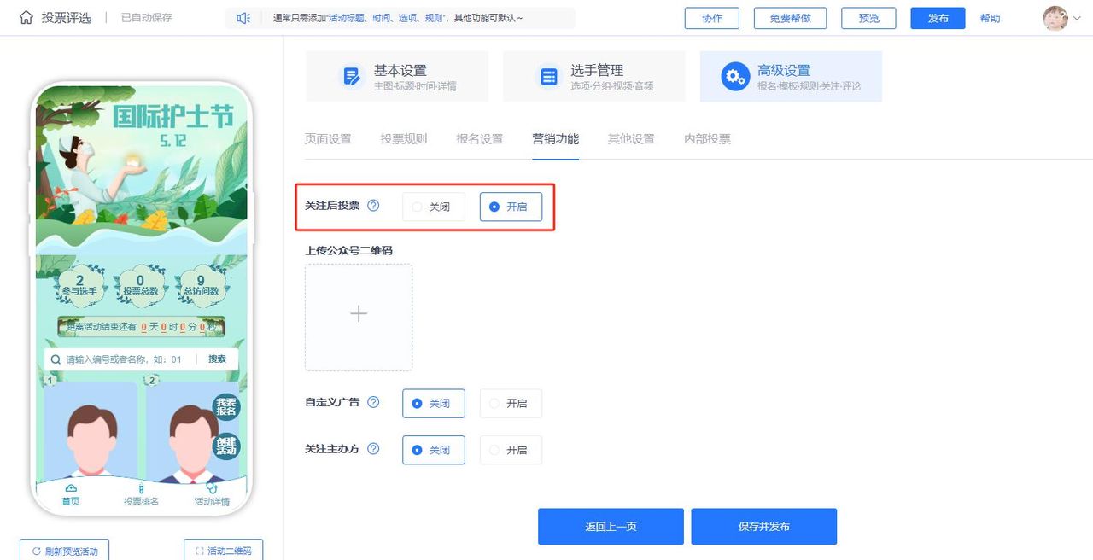Click the 选手管理 list icon
Image resolution: width=1093 pixels, height=560 pixels.
point(547,75)
